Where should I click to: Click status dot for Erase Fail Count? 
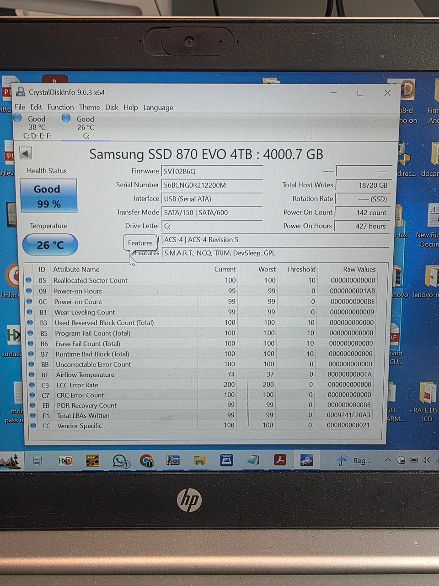pos(31,343)
